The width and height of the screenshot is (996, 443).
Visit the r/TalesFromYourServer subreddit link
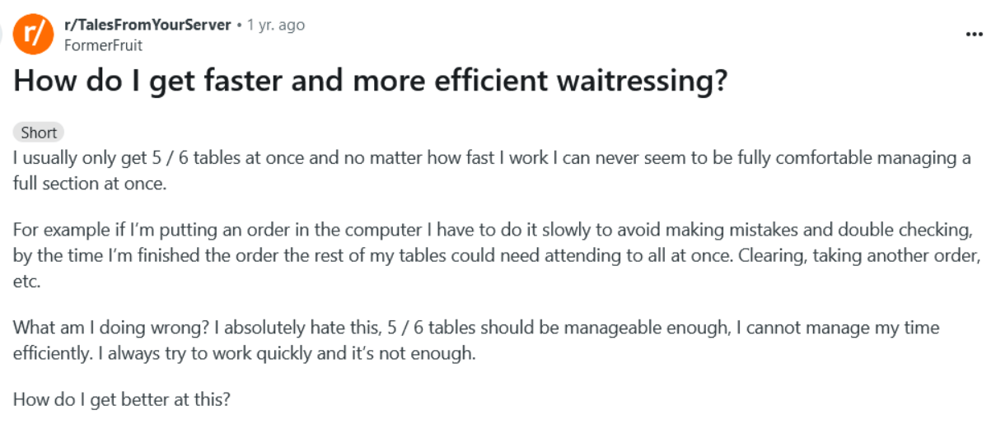point(147,25)
